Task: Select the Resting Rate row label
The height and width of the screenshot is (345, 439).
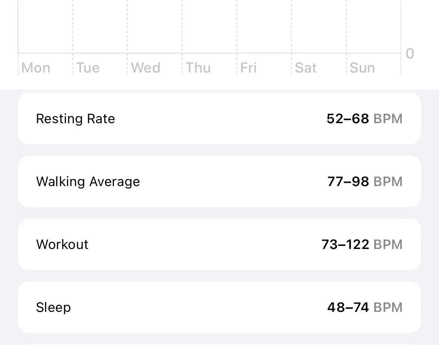Action: point(76,119)
